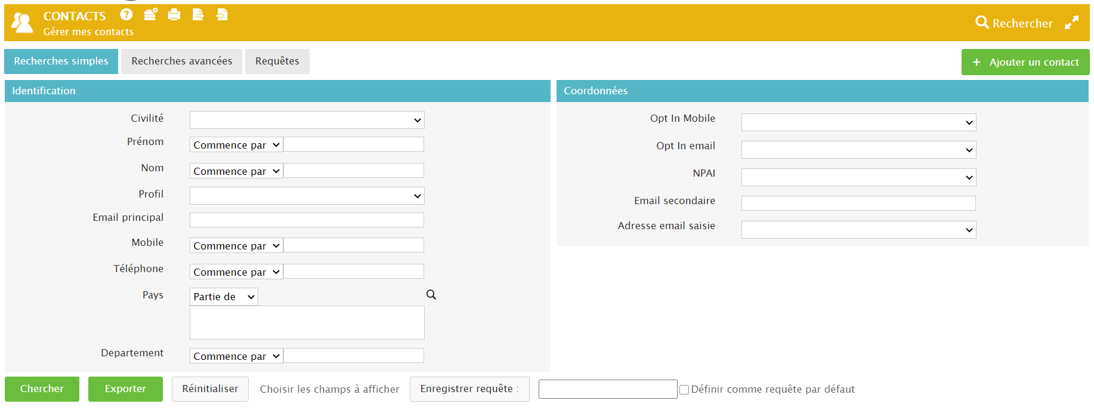Screen dimensions: 1094x413
Task: Click the Ajouter un contact button
Action: coord(1025,62)
